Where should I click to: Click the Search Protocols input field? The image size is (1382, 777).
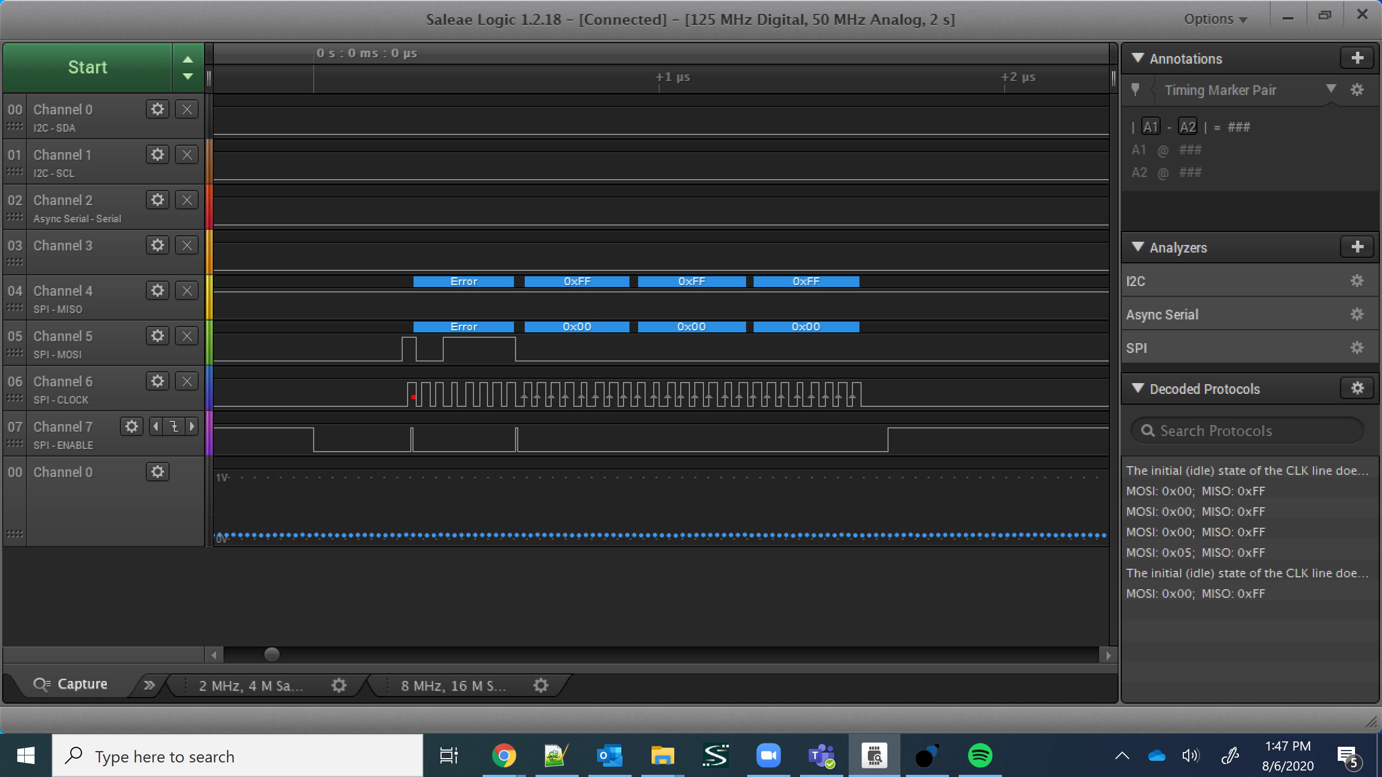[x=1247, y=431]
